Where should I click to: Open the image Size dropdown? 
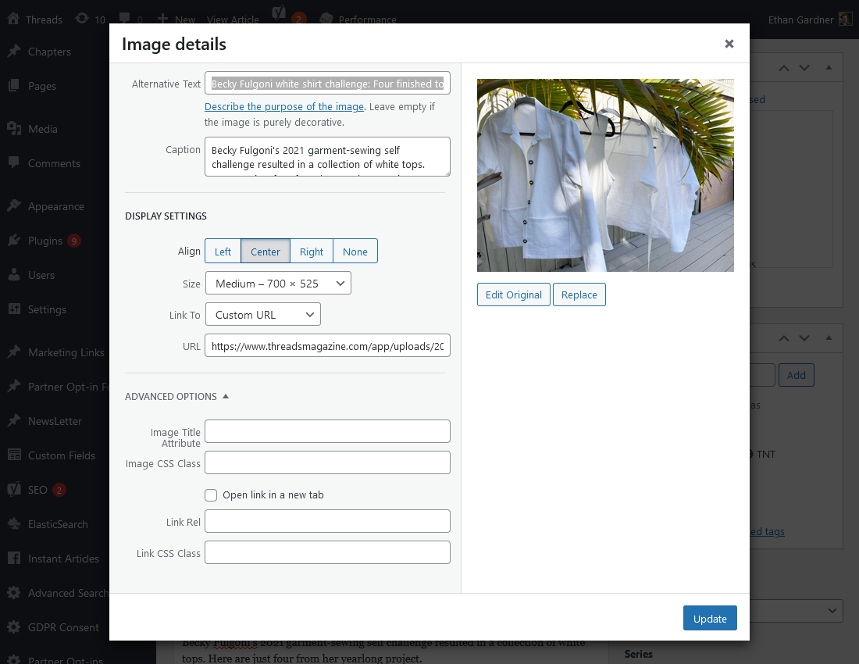278,284
